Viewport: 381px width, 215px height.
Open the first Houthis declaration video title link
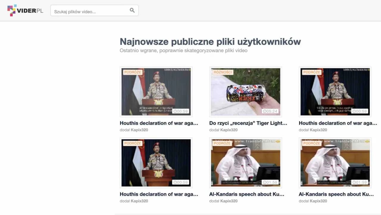pos(159,123)
